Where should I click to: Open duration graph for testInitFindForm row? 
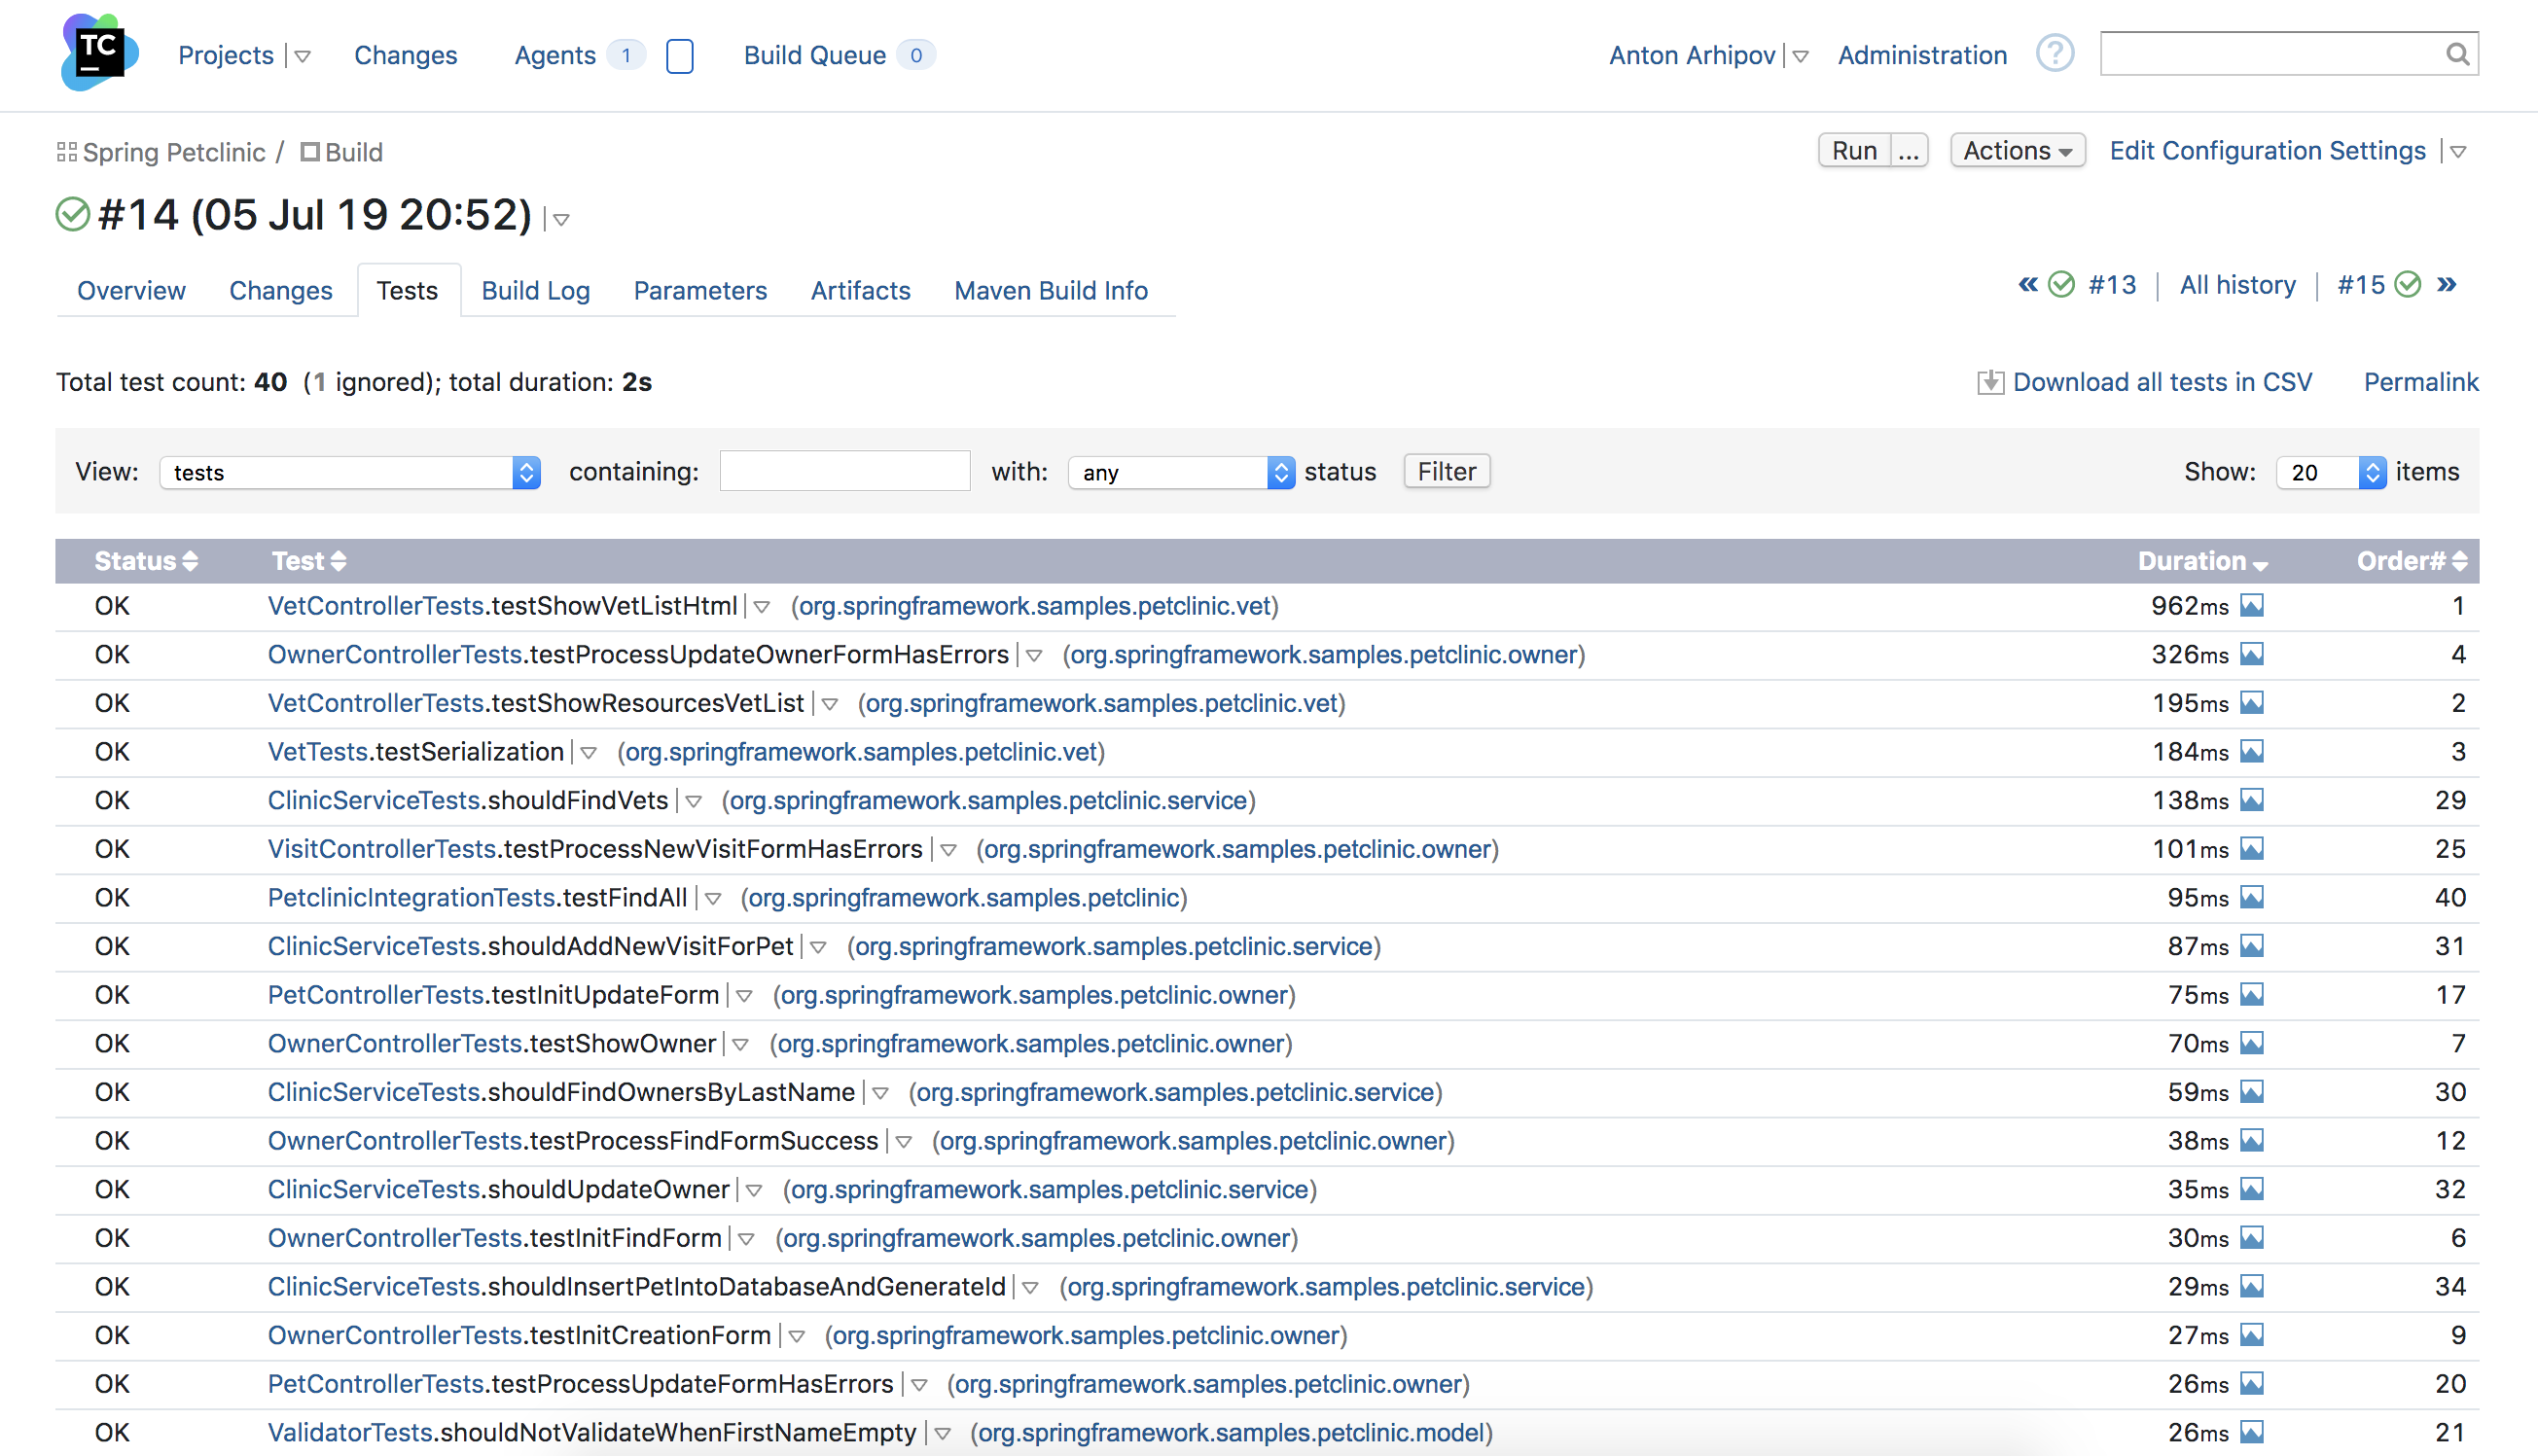click(2251, 1238)
